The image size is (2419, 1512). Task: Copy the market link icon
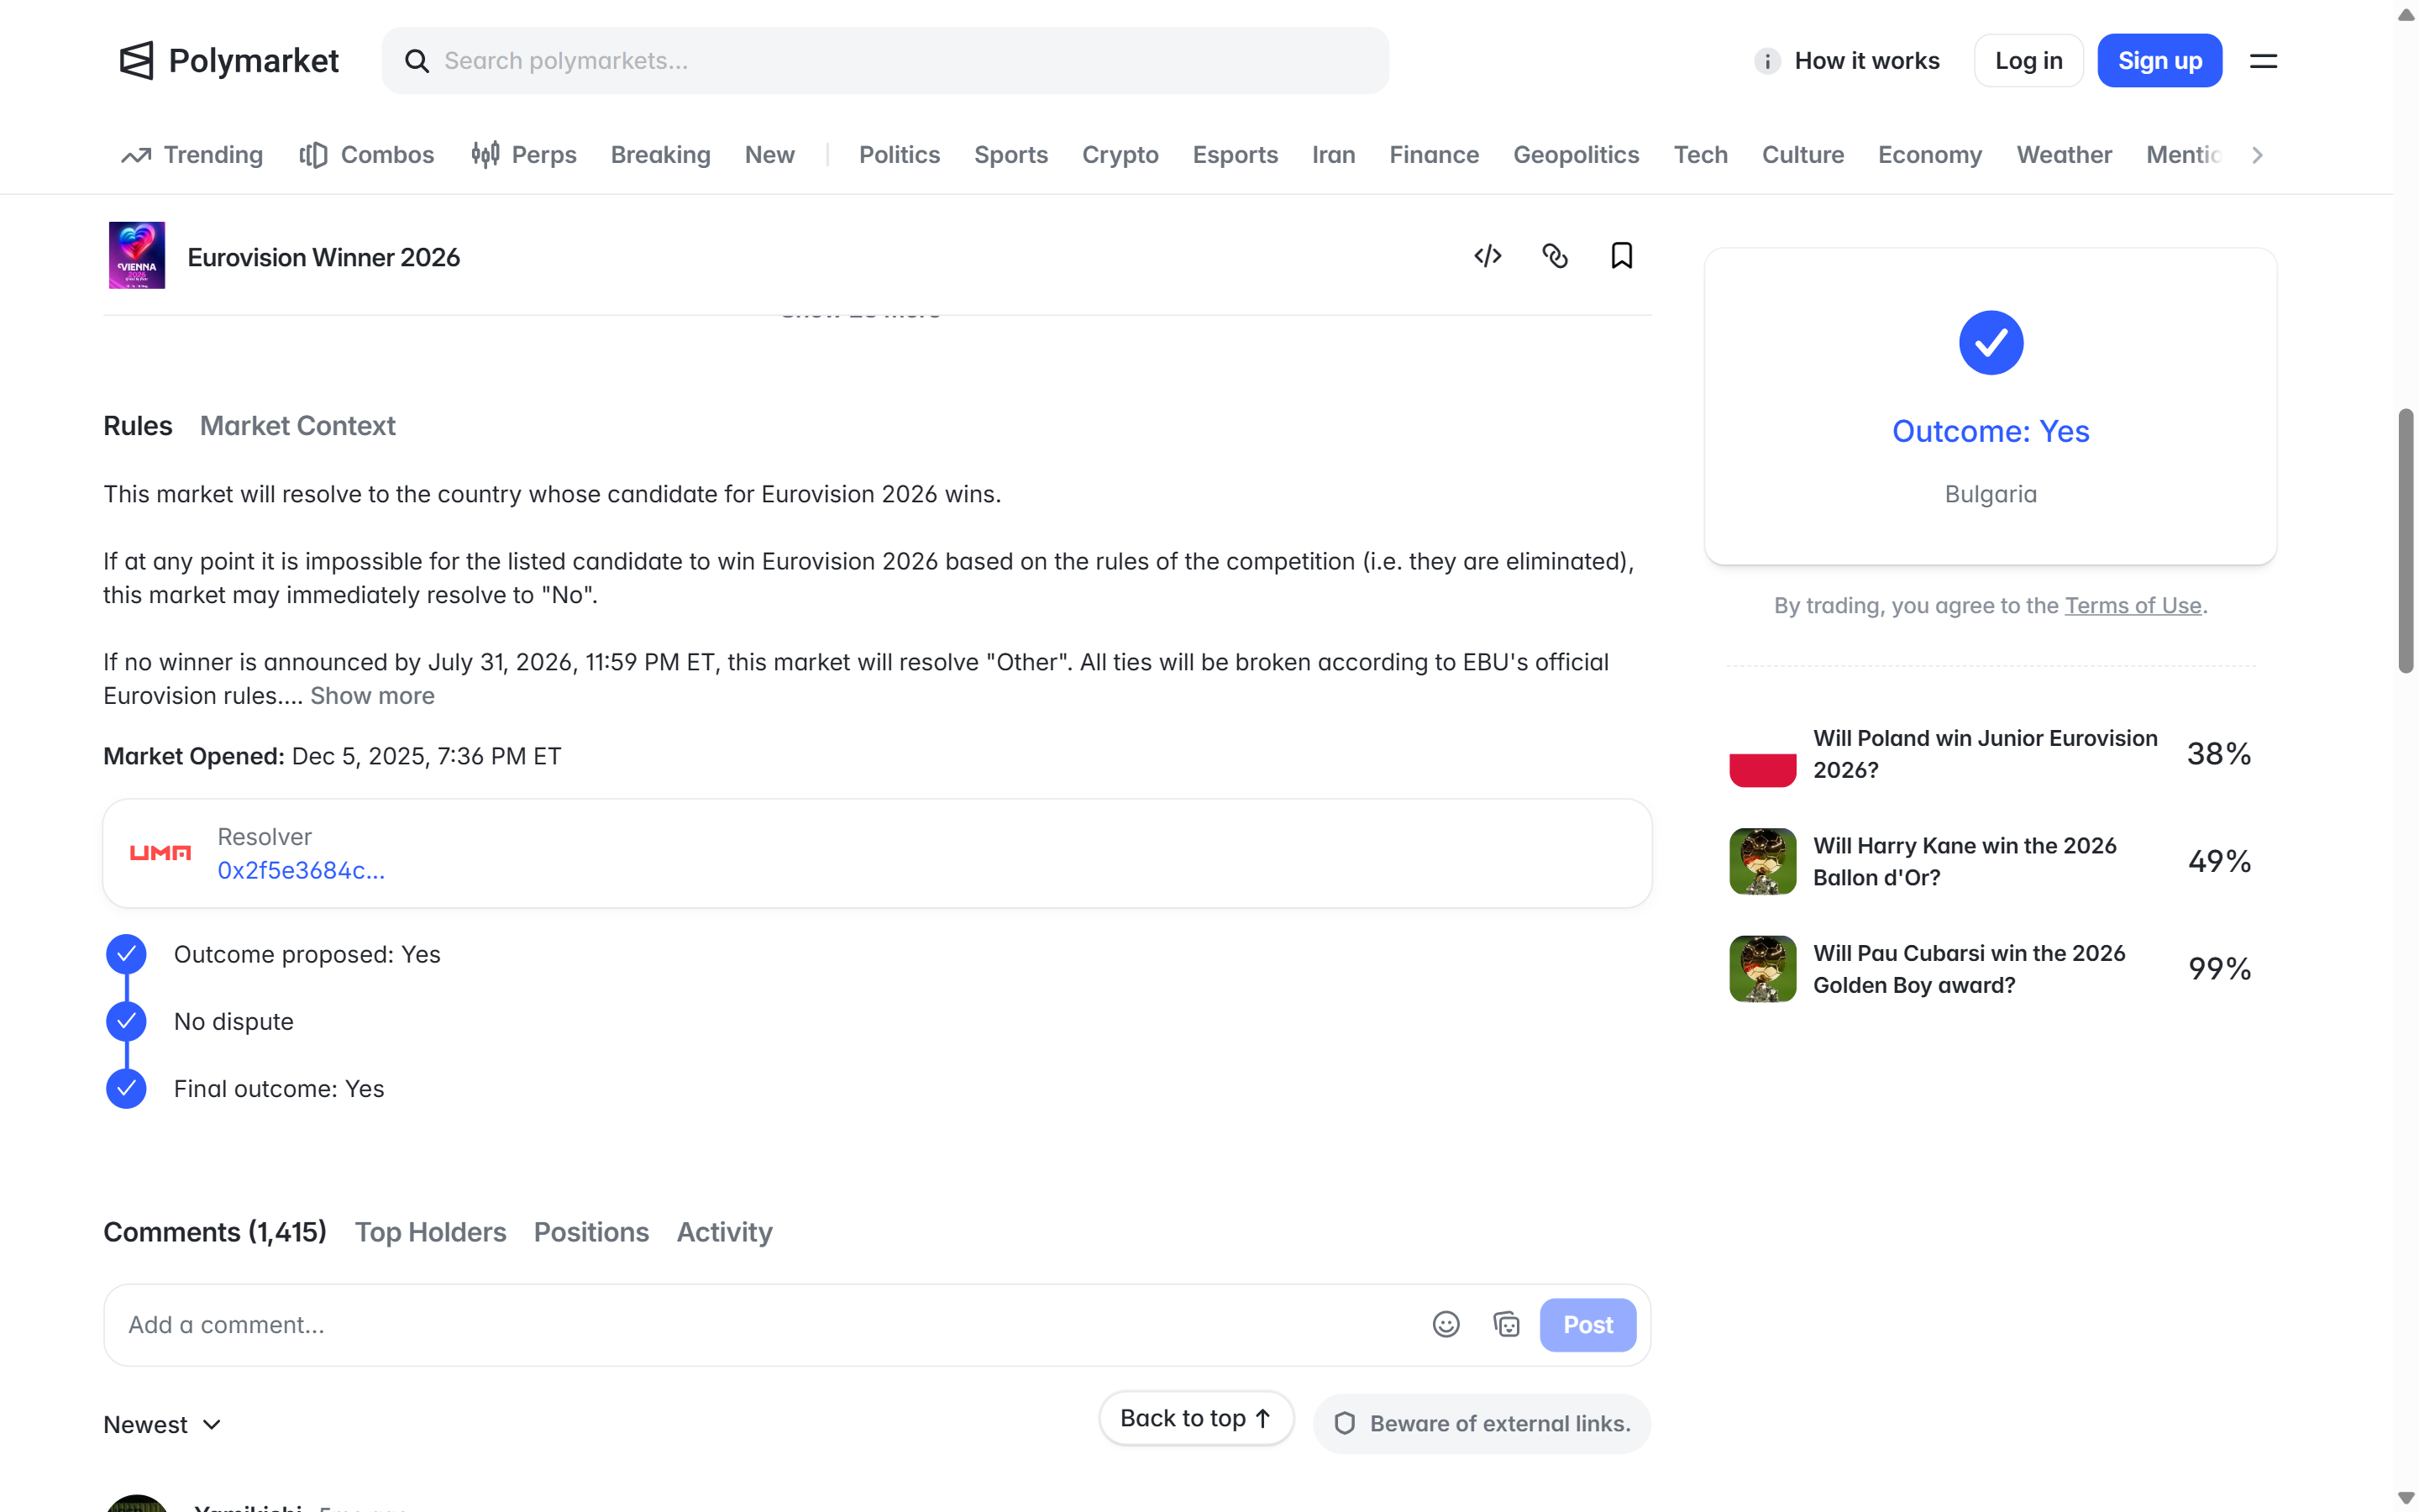pos(1555,256)
